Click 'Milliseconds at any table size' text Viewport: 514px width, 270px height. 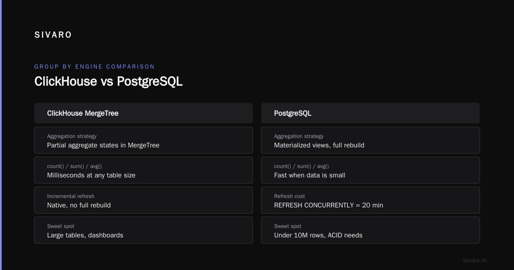(x=91, y=175)
